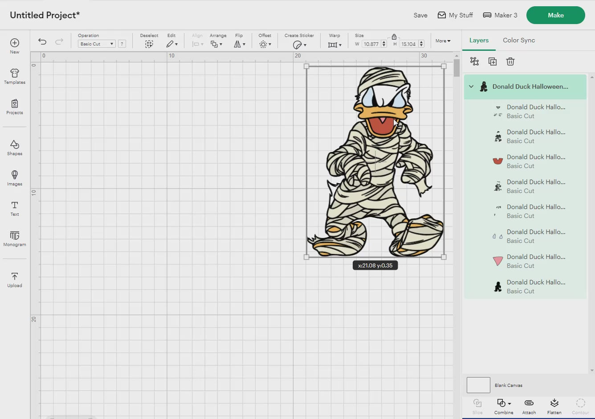Select the Maker 3 machine
595x419 pixels.
500,15
